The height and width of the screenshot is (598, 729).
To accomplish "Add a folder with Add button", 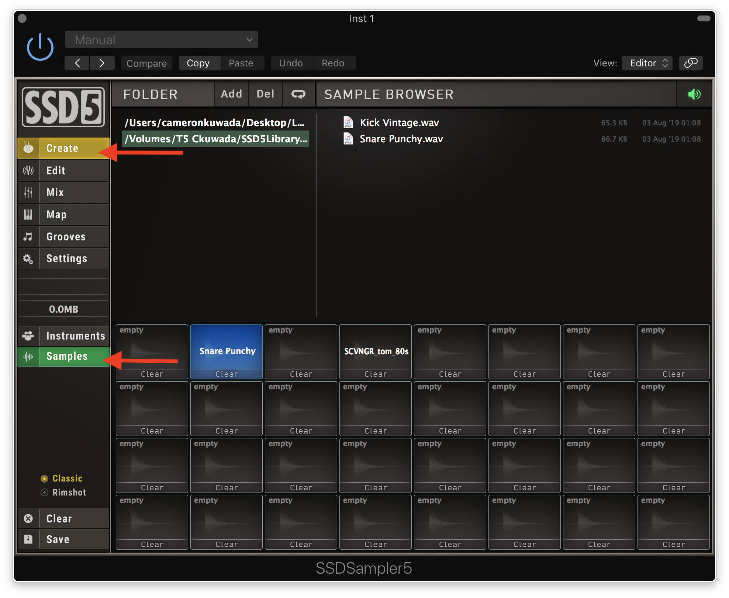I will (231, 94).
